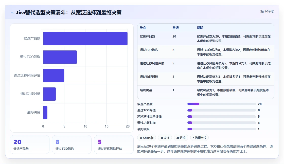
Task: Click table cell 通过迁移风险评估 in 维度 column
Action: coord(152,63)
